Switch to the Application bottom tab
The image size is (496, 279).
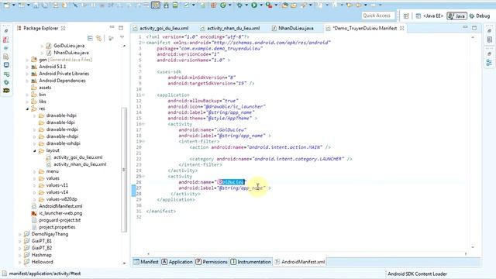pos(177,262)
